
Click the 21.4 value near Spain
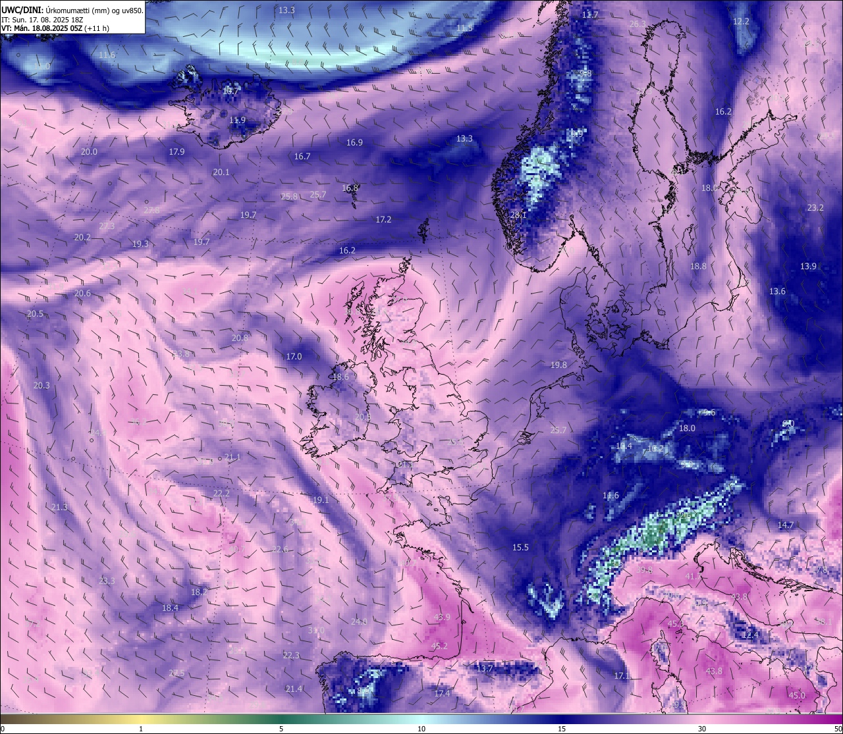(294, 689)
